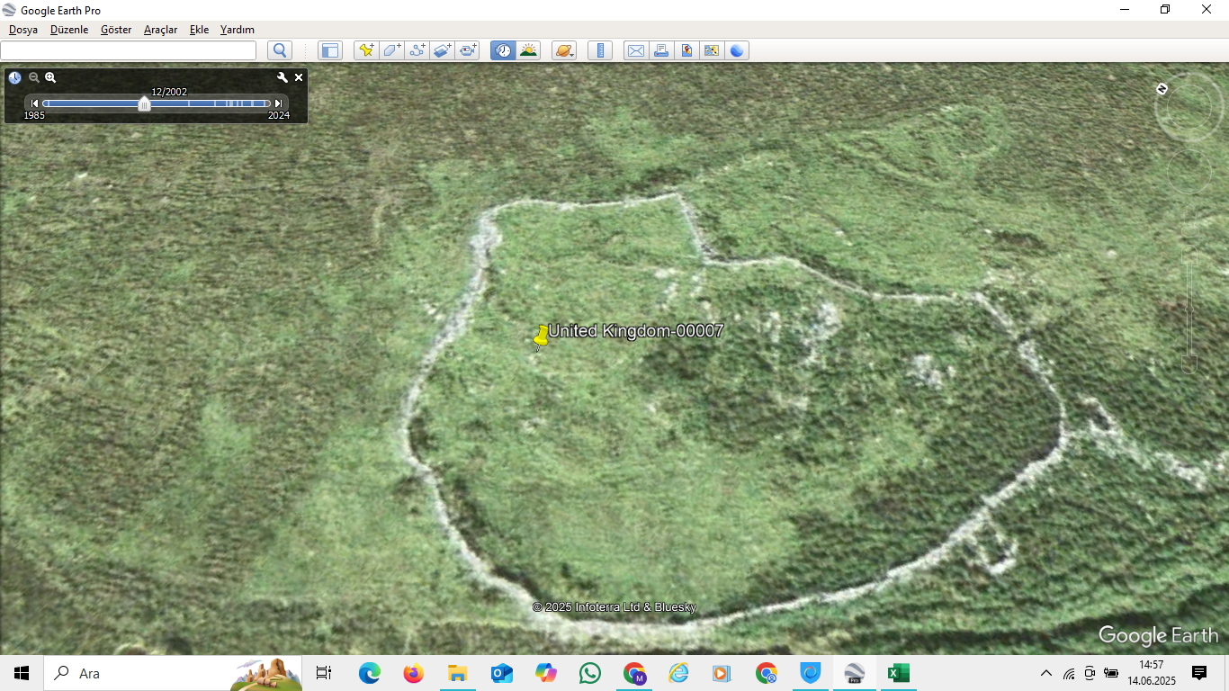Viewport: 1229px width, 691px height.
Task: Click the 12/2002 time slider thumb
Action: tap(144, 103)
